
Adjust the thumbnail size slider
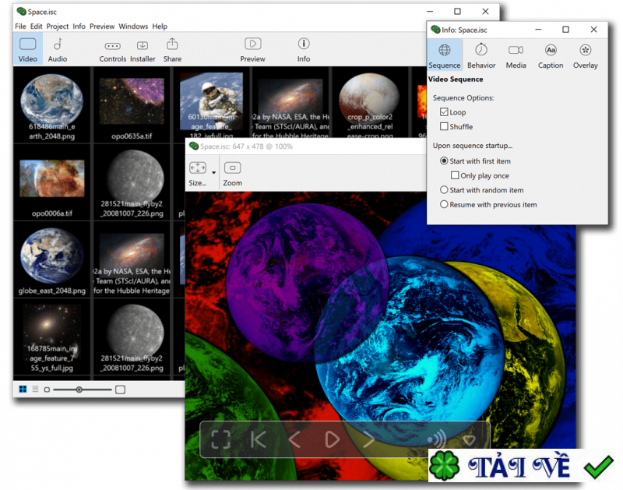(79, 389)
